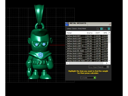This screenshot has width=128, height=96.
Task: Click the jump ring above robot's head
Action: [39, 26]
